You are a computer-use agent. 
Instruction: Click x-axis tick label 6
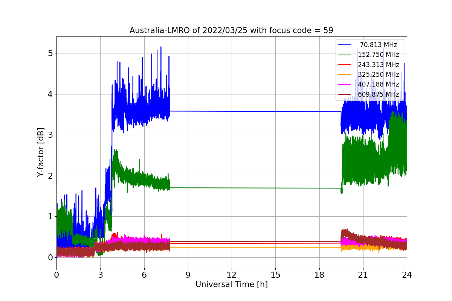144,275
